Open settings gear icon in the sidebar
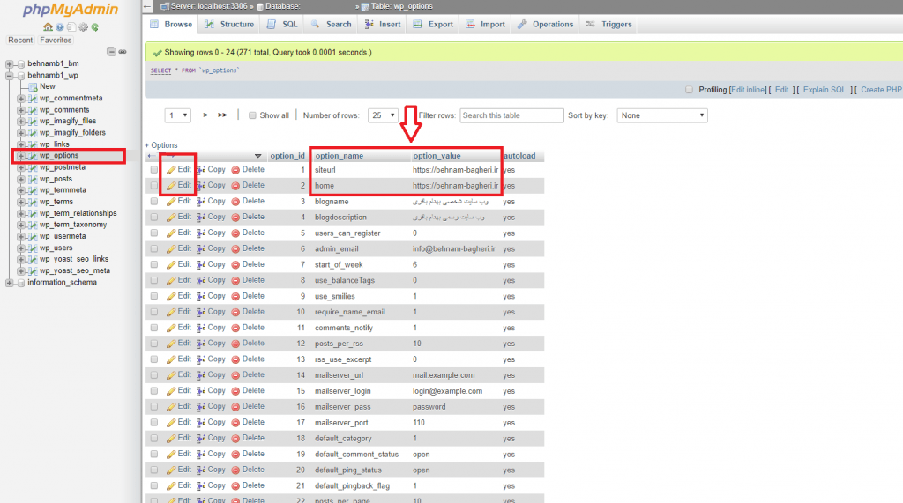This screenshot has width=903, height=503. pyautogui.click(x=83, y=27)
